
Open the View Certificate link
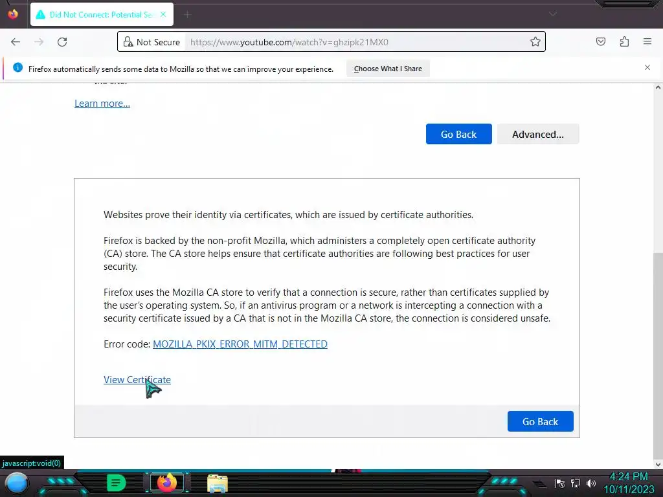[137, 379]
